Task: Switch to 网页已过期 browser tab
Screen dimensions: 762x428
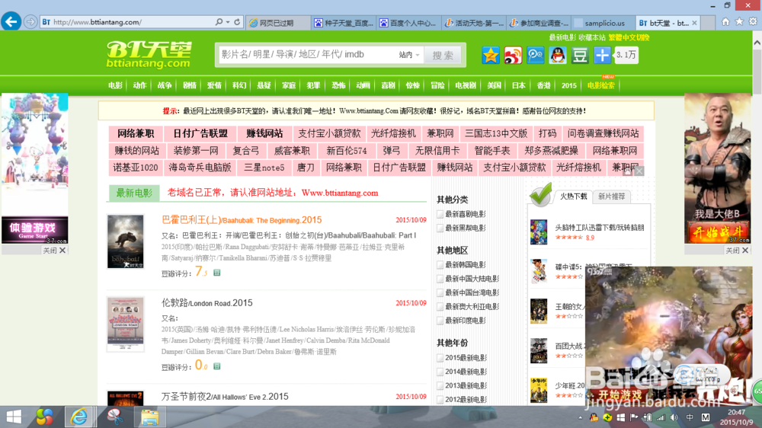Action: (x=278, y=23)
